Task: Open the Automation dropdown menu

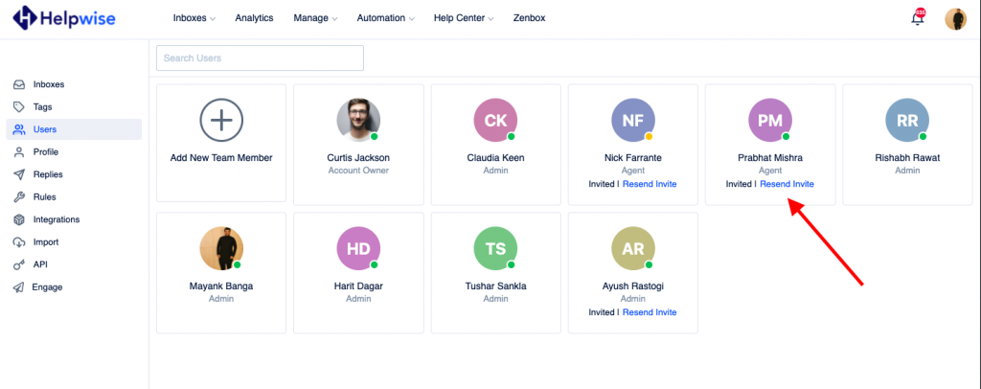Action: click(385, 18)
